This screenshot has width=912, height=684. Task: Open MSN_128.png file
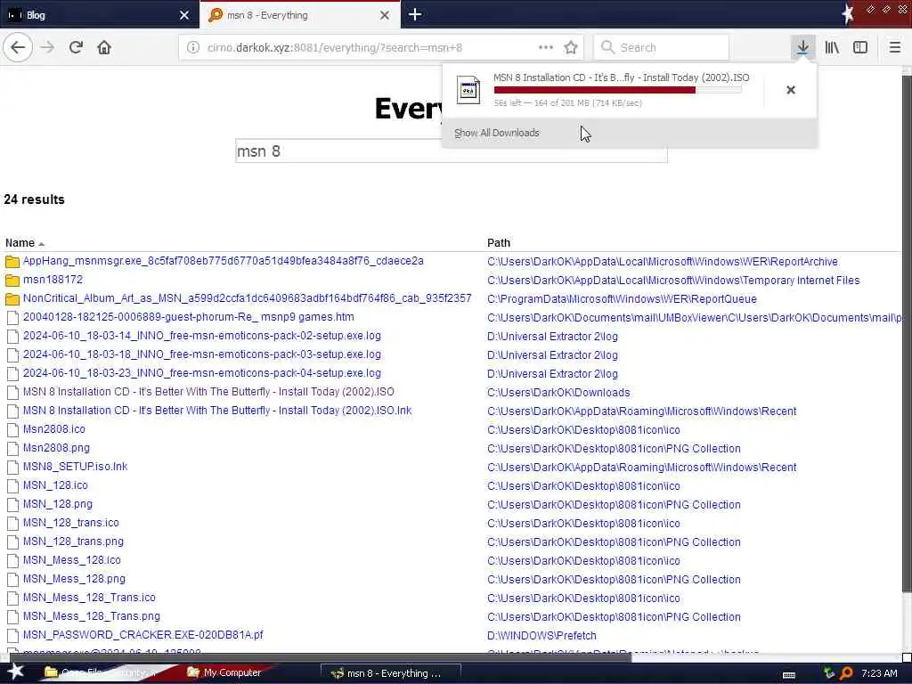pyautogui.click(x=58, y=504)
